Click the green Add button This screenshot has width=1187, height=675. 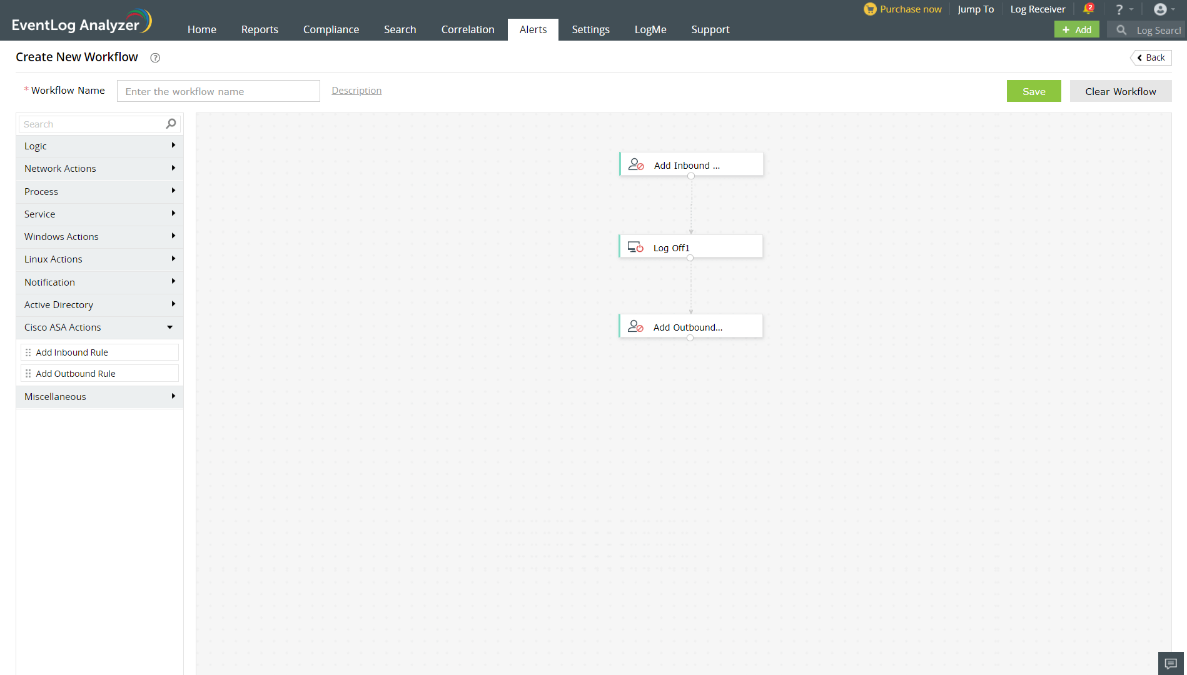click(1077, 29)
